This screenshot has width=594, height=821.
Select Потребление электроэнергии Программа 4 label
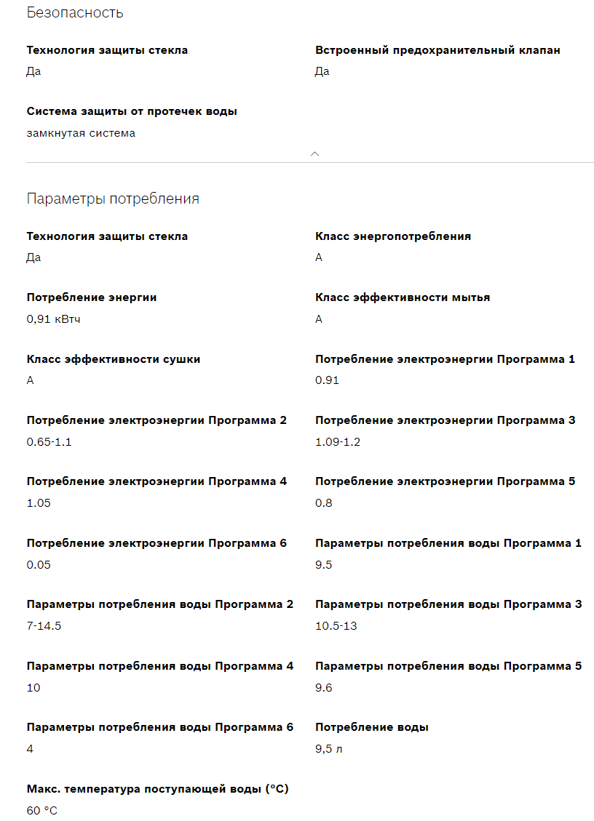[157, 481]
